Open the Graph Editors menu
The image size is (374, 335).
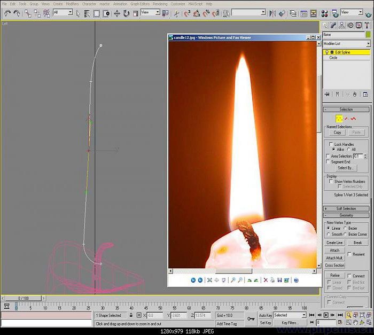coord(140,4)
